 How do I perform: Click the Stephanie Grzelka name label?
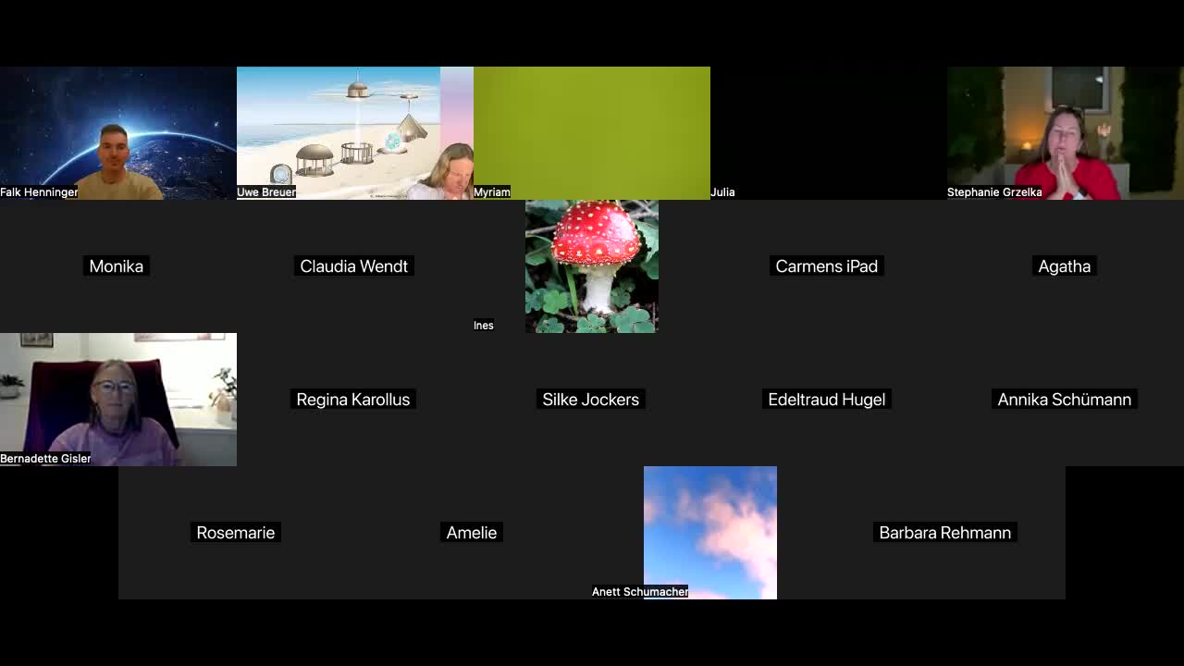pyautogui.click(x=994, y=192)
